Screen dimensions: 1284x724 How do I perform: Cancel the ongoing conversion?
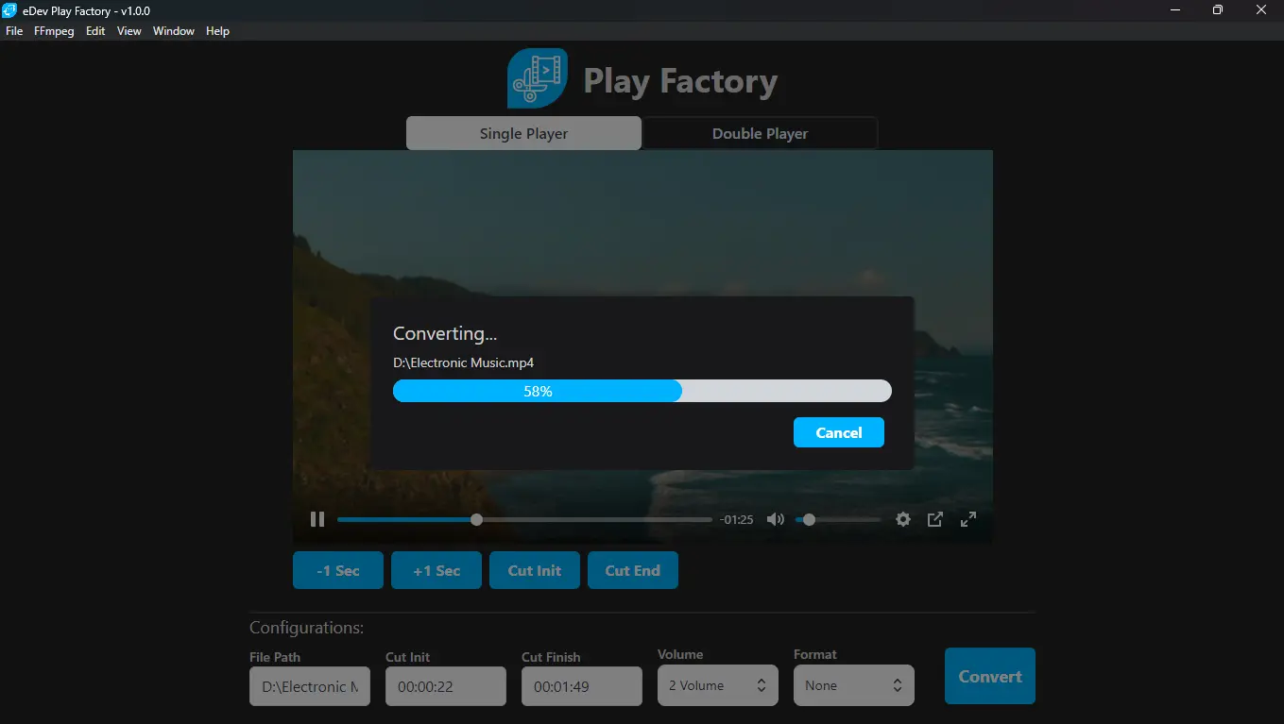coord(838,431)
